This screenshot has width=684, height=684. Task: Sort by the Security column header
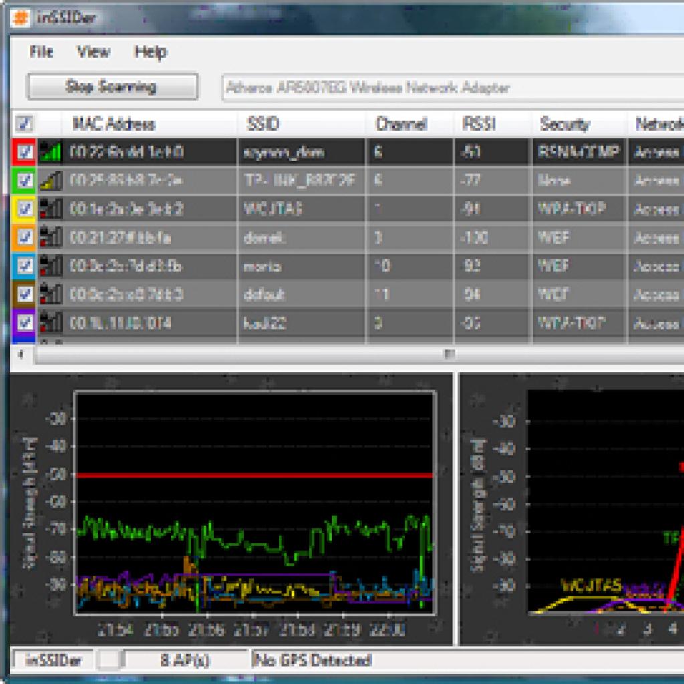(x=579, y=124)
